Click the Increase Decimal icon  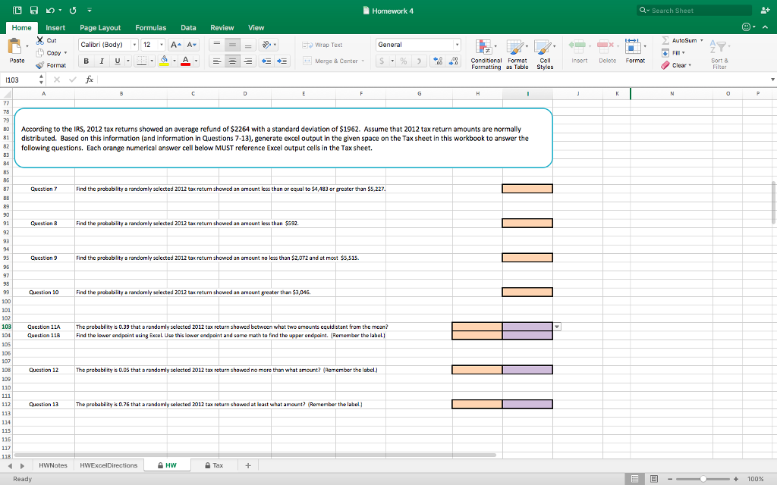point(439,61)
